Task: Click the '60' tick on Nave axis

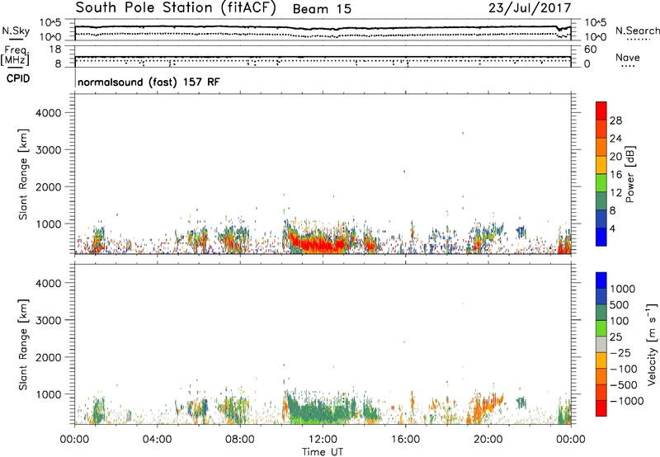Action: (590, 49)
